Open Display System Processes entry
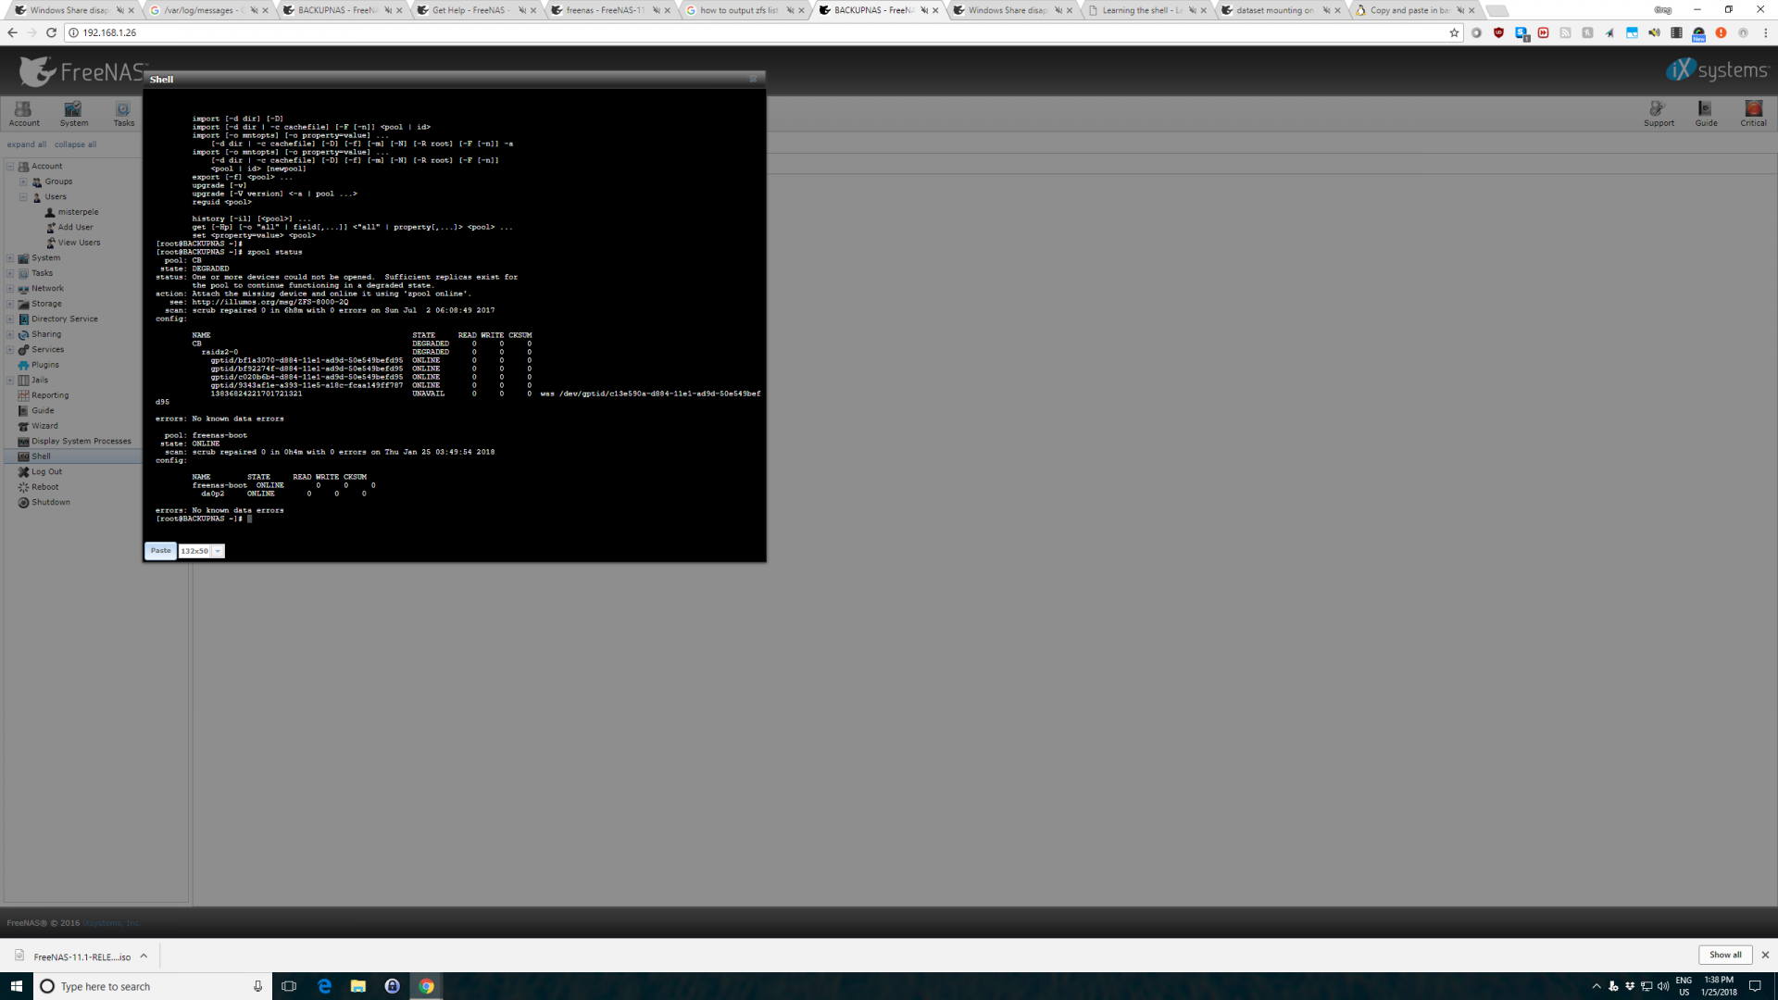 click(x=81, y=442)
